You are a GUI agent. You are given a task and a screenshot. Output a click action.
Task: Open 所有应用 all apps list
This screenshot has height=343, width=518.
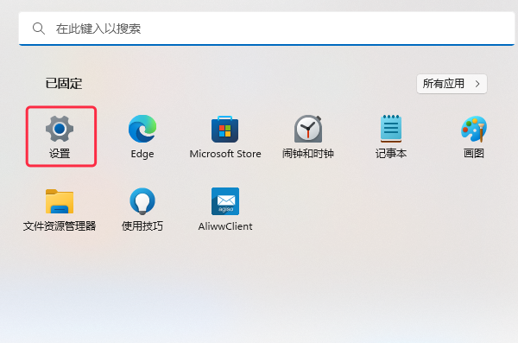coord(452,84)
